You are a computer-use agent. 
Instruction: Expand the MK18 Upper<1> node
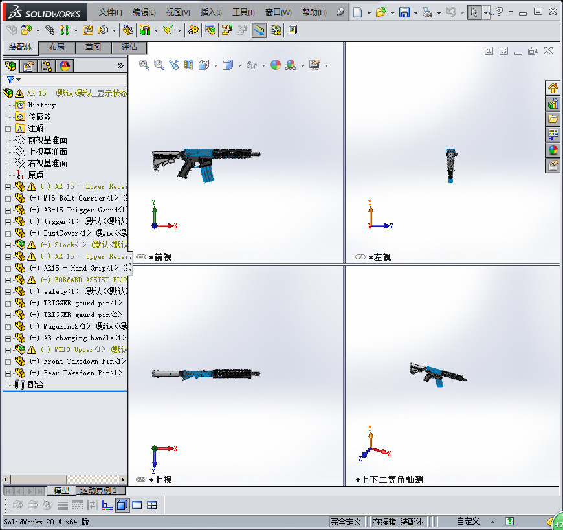click(8, 350)
